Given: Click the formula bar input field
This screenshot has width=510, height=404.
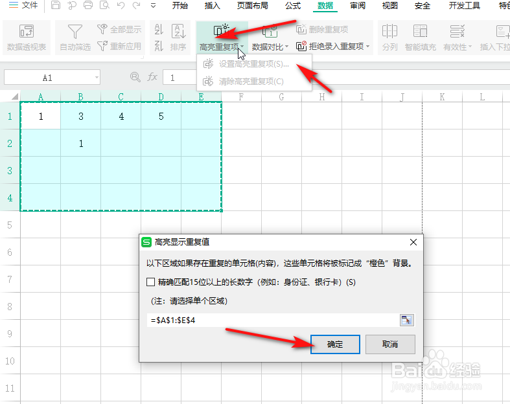Looking at the screenshot, I should (336, 78).
